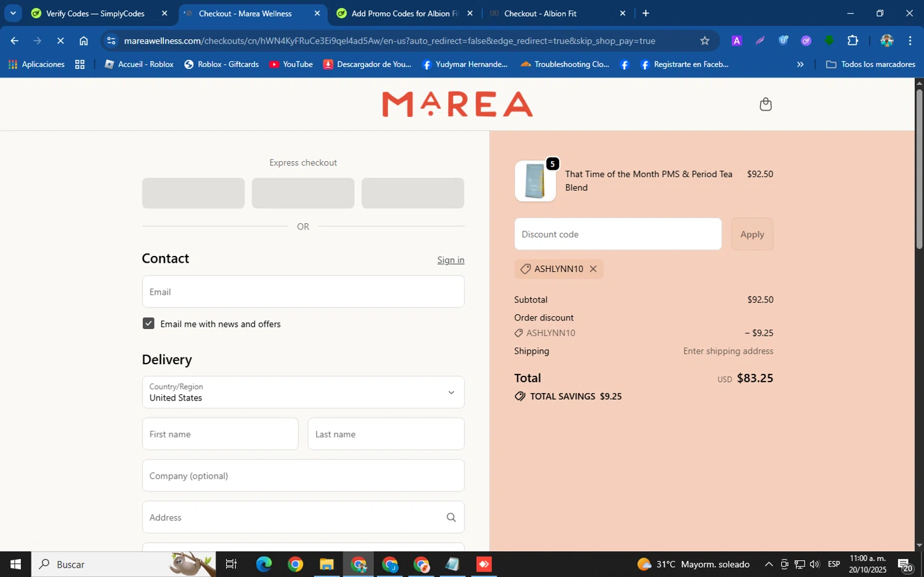924x577 pixels.
Task: Click the TOTAL SAVINGS $9.25 text
Action: 576,396
